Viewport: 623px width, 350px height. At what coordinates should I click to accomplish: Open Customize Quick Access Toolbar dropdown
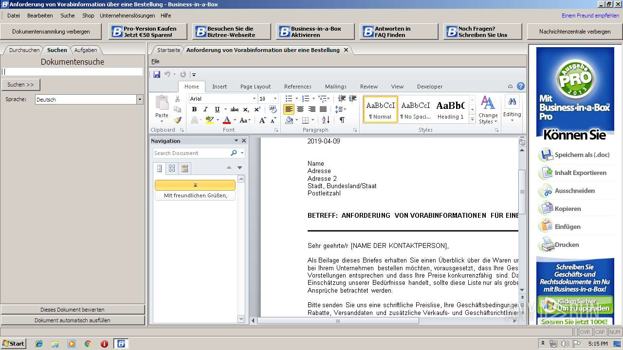click(x=194, y=74)
